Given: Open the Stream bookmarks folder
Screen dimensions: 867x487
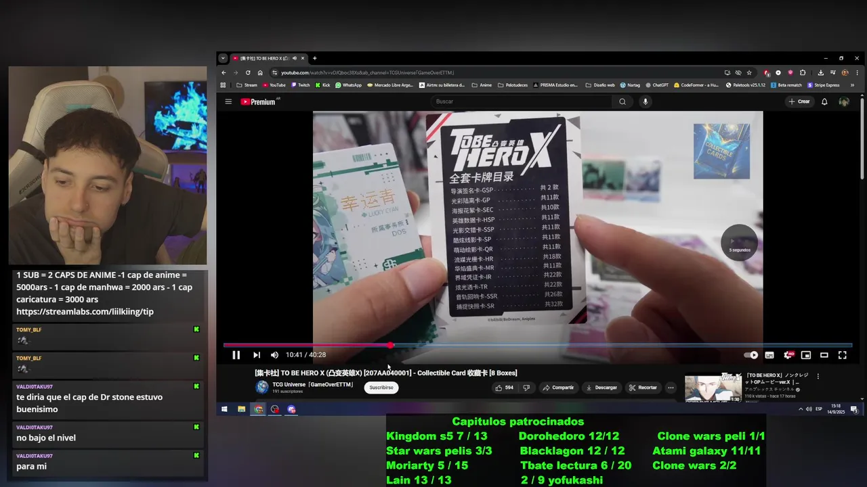Looking at the screenshot, I should tap(247, 85).
